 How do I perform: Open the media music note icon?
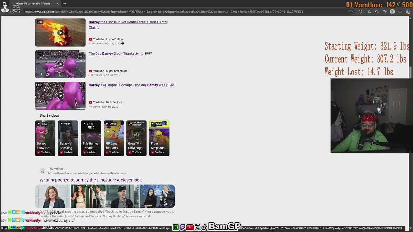click(369, 12)
